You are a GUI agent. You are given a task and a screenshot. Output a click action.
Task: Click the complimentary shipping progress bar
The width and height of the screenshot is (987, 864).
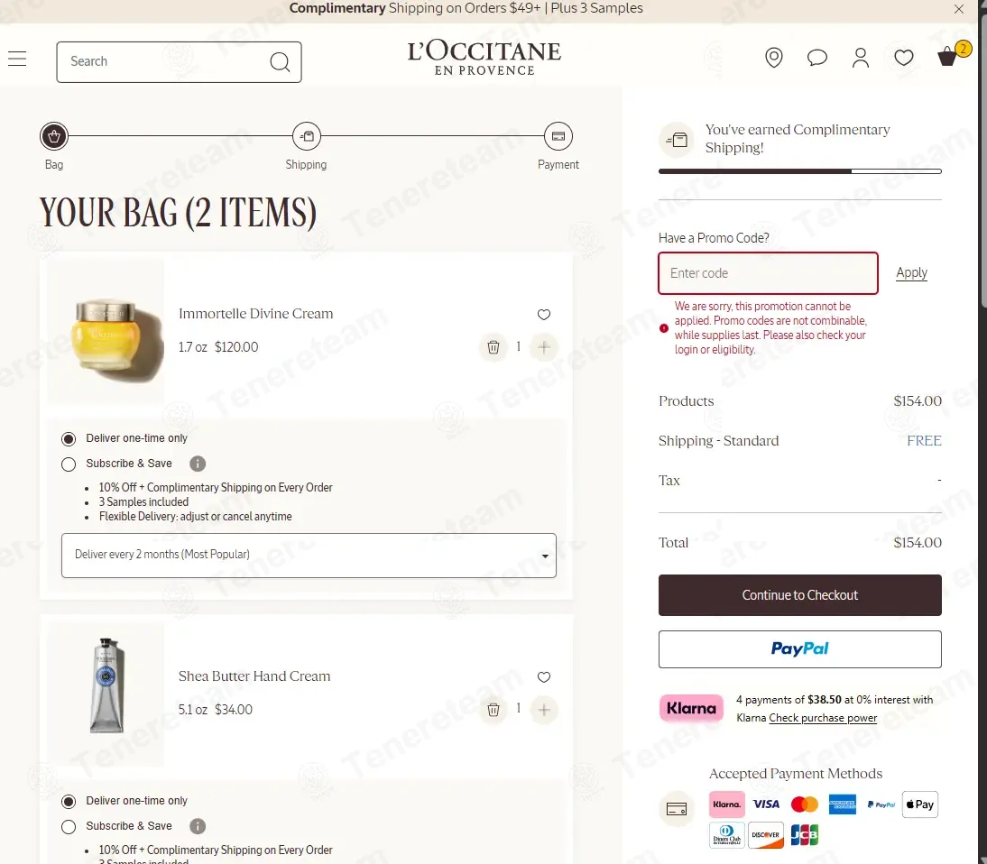point(800,171)
